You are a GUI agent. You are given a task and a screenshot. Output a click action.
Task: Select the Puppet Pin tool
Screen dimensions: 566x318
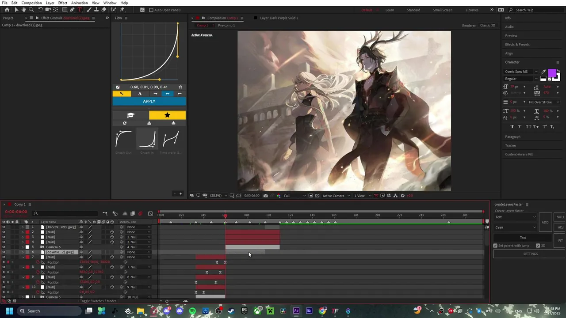tap(122, 10)
